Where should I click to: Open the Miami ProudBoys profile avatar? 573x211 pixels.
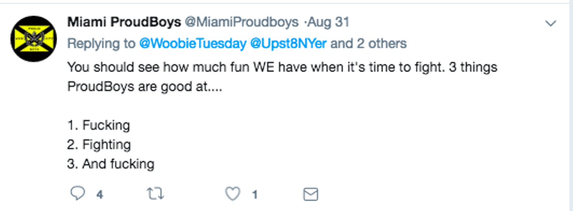(33, 39)
